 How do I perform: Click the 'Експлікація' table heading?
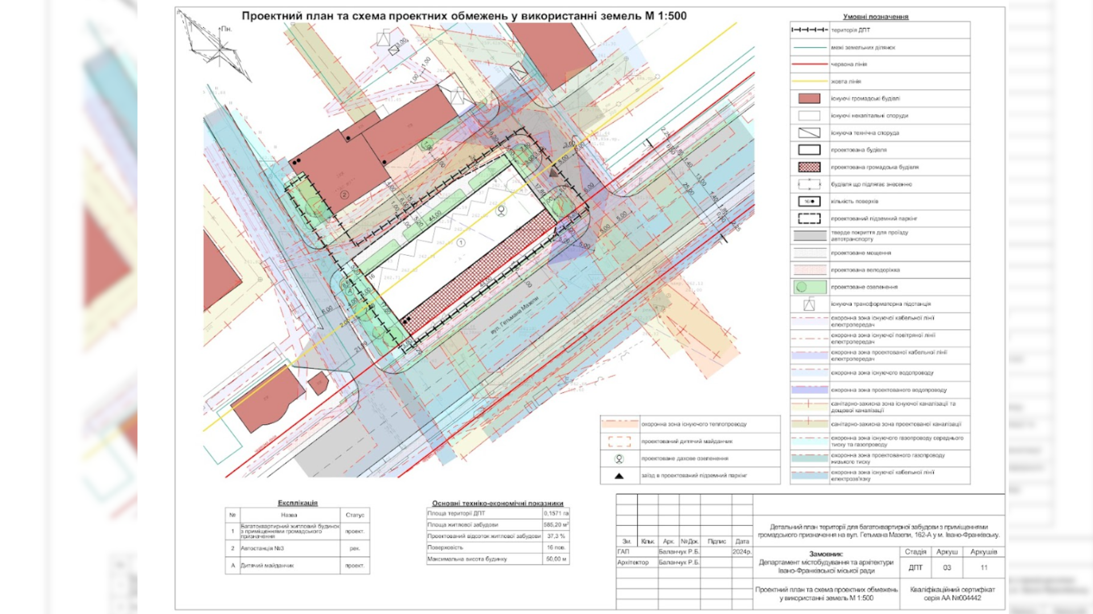click(297, 503)
